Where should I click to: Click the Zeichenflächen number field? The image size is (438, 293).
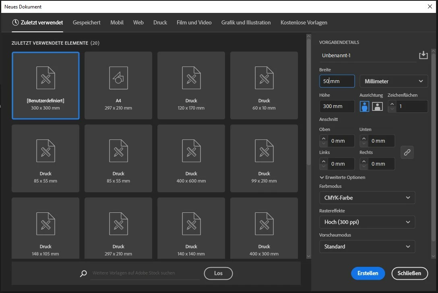click(x=411, y=106)
